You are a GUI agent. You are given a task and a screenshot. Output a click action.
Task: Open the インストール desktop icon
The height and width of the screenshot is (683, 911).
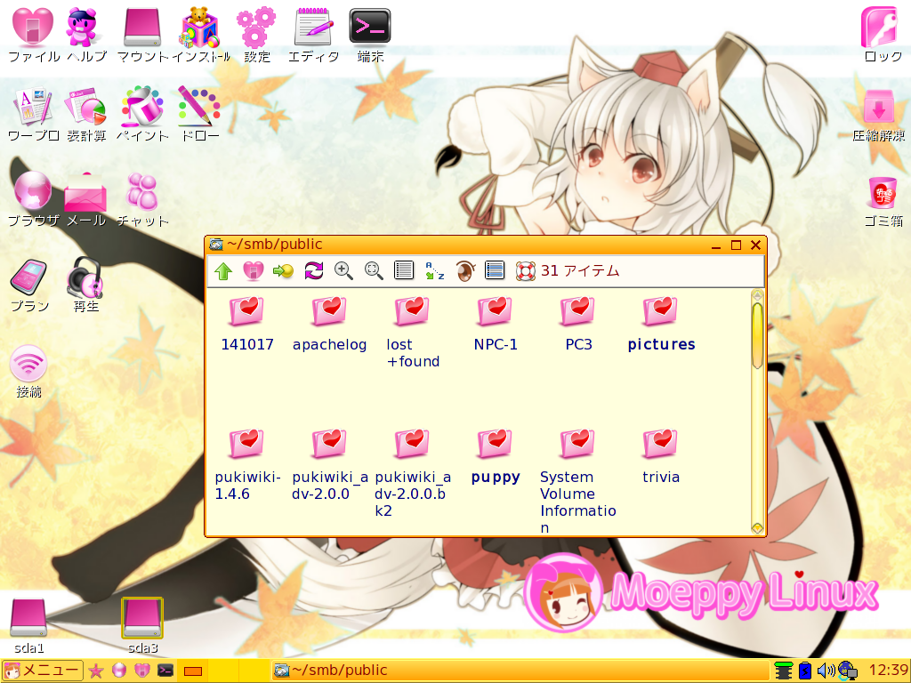(x=200, y=35)
